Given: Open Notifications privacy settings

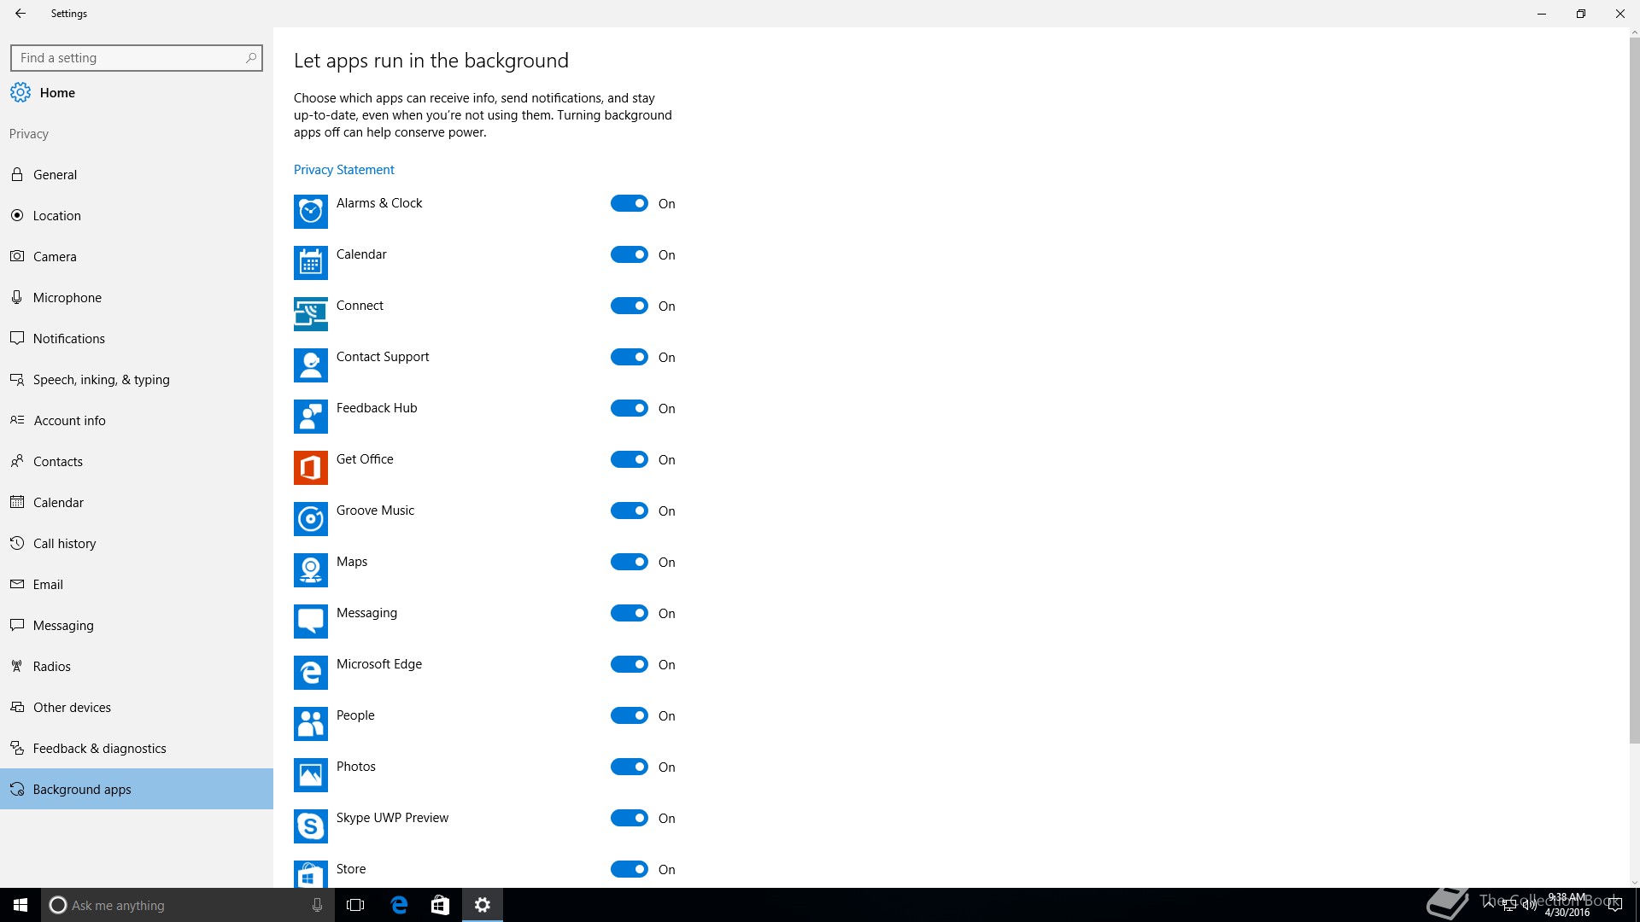Looking at the screenshot, I should (x=137, y=338).
